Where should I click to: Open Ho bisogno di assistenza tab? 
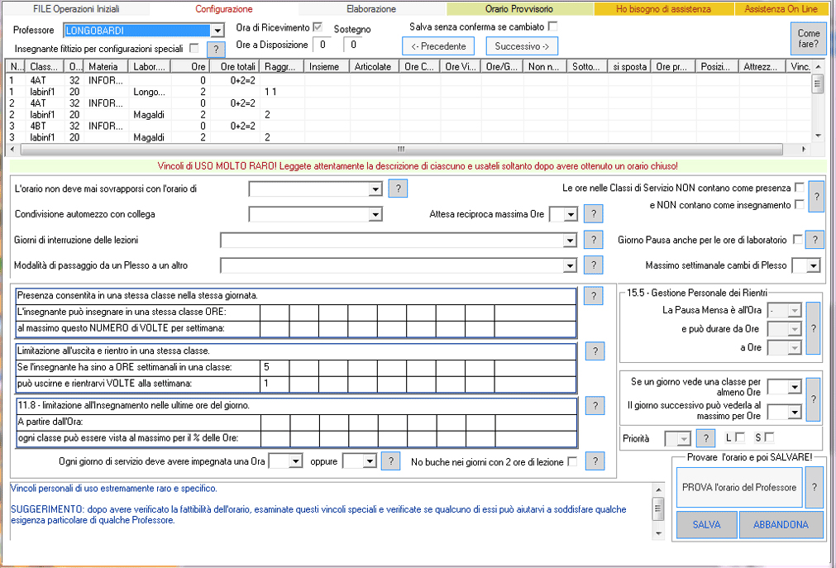(x=663, y=9)
